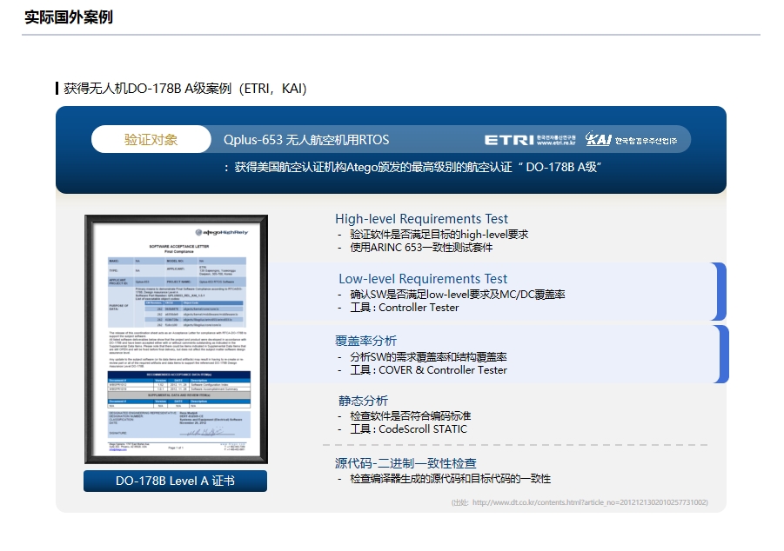Select heading 覆盖率分析
Image resolution: width=784 pixels, height=551 pixels.
tap(365, 341)
